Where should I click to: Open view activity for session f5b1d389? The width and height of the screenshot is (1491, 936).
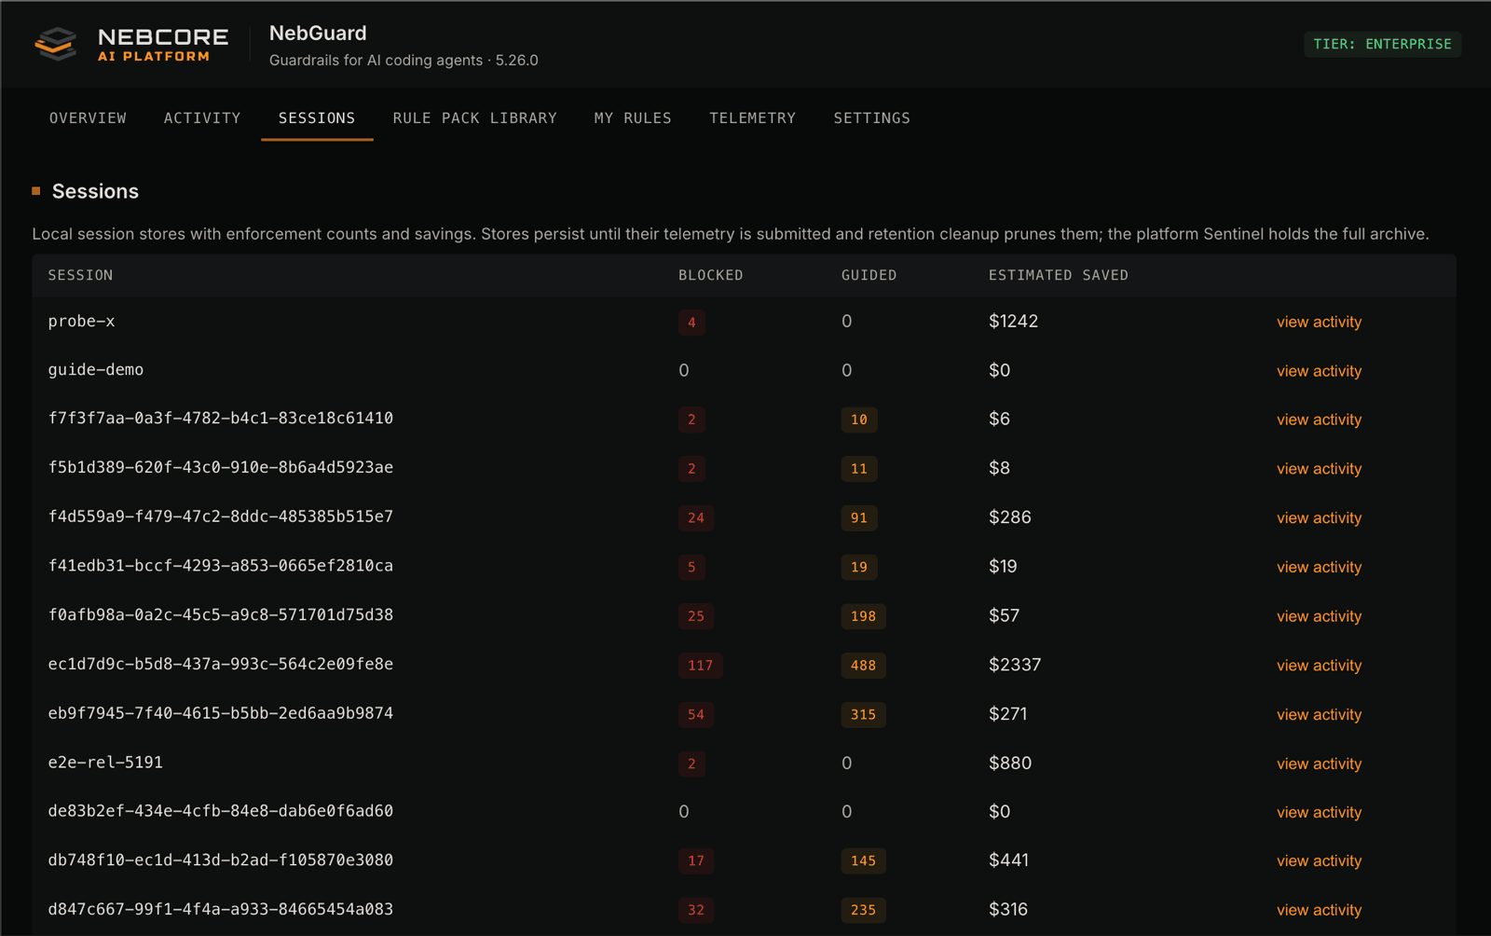point(1319,469)
